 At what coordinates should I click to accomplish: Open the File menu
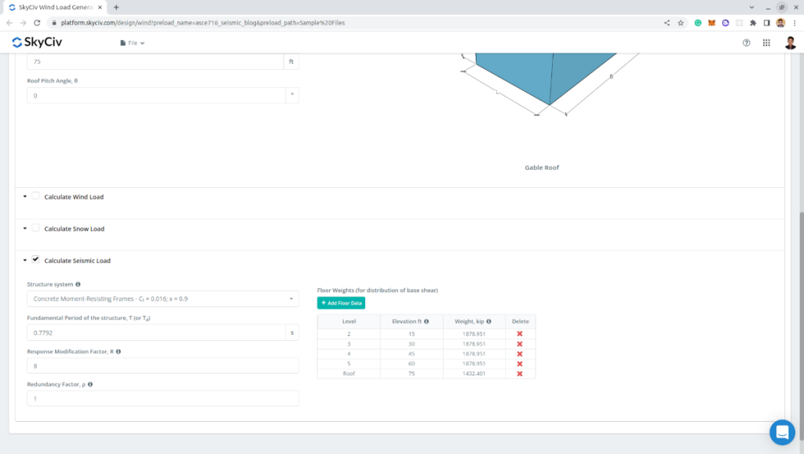pos(132,42)
